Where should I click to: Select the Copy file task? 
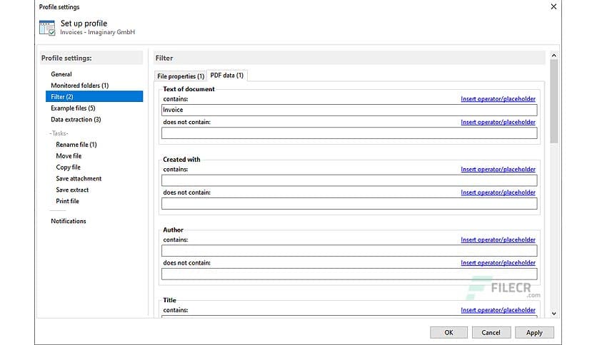[68, 168]
